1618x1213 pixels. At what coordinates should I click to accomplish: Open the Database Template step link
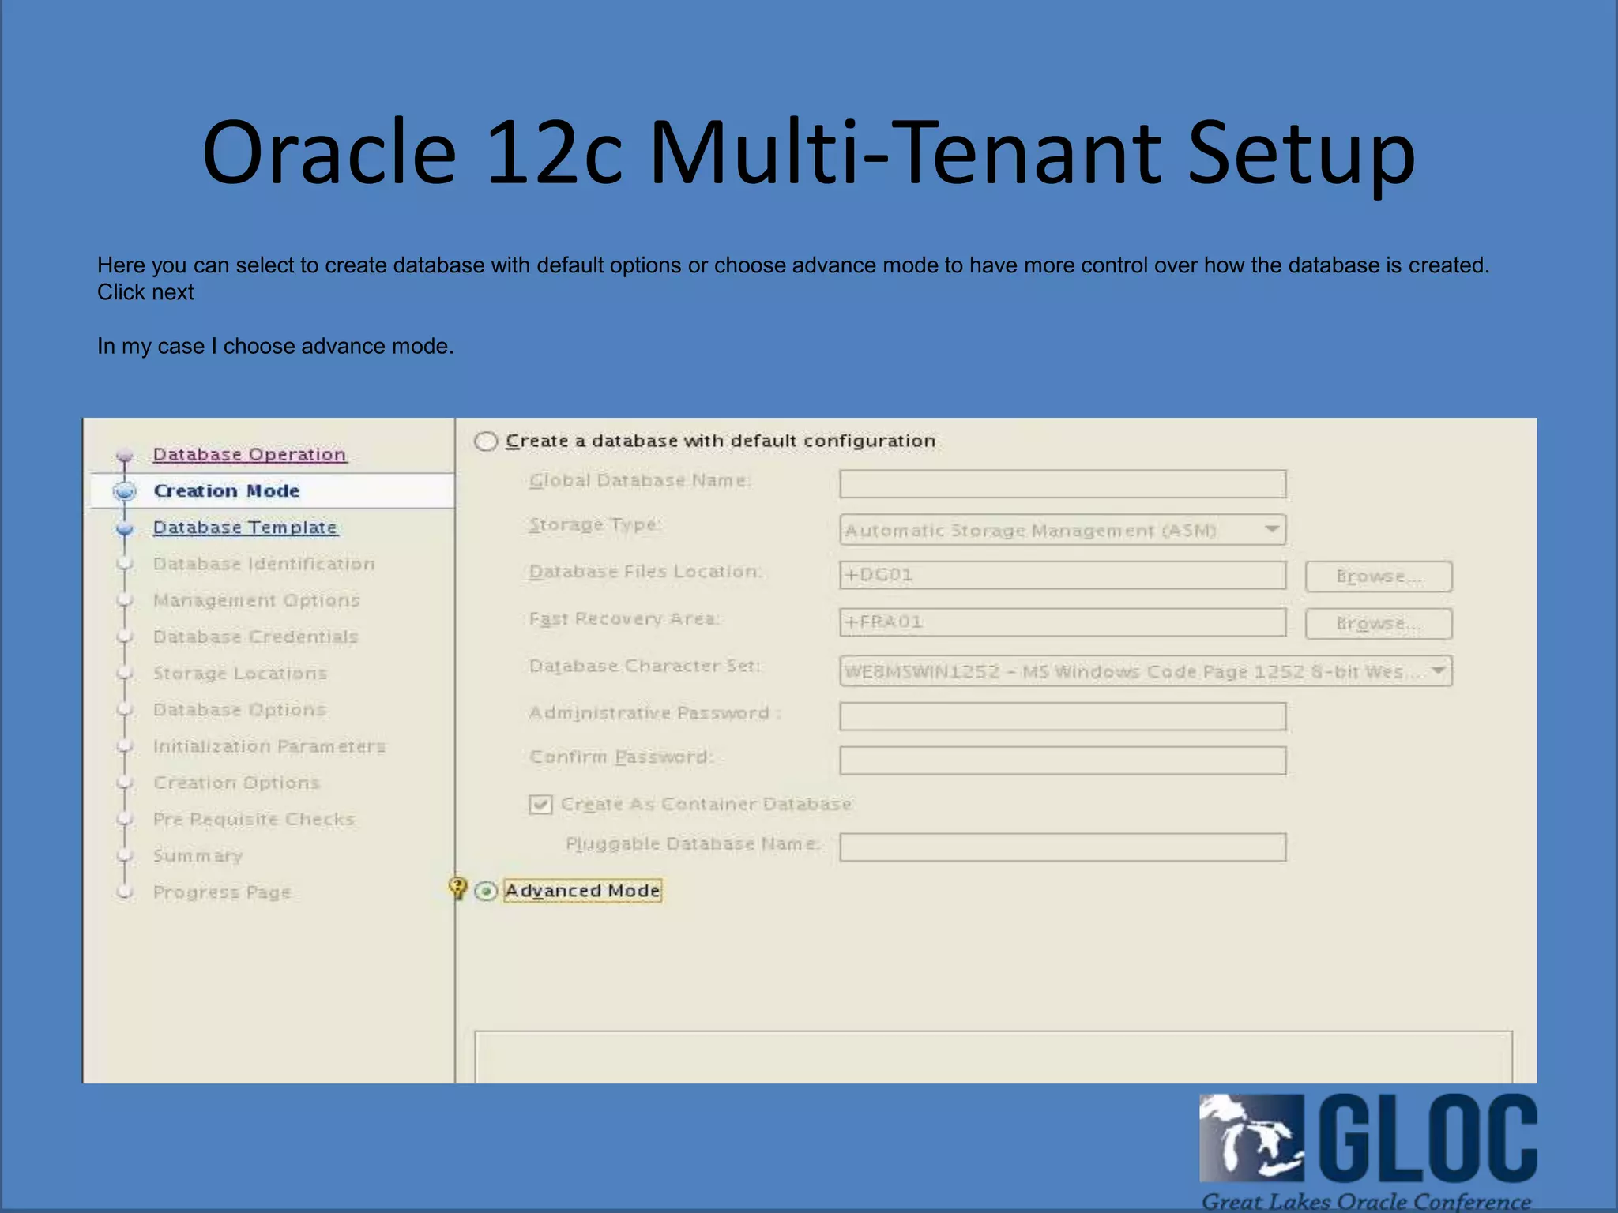click(245, 527)
